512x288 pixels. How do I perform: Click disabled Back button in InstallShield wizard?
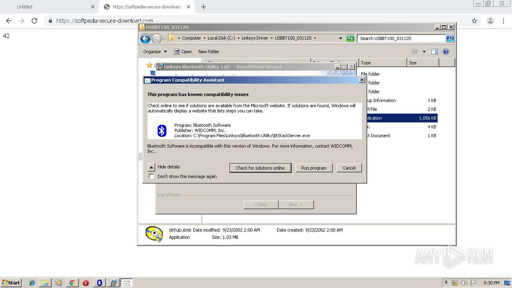point(261,205)
